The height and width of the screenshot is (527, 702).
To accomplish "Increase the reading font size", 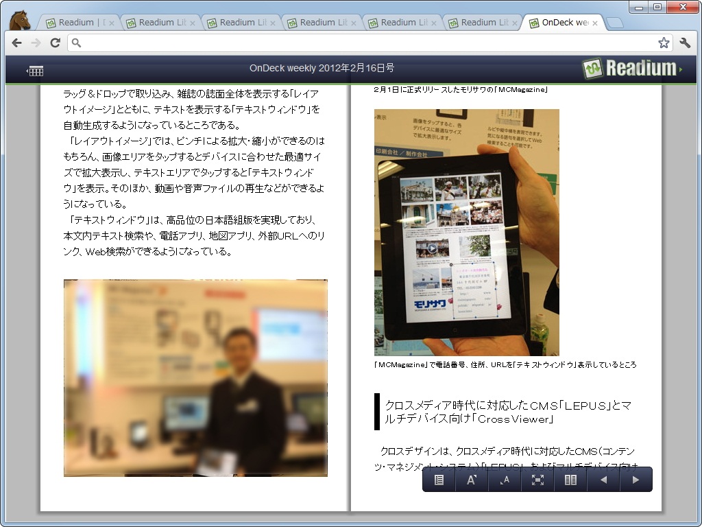I will pos(470,479).
